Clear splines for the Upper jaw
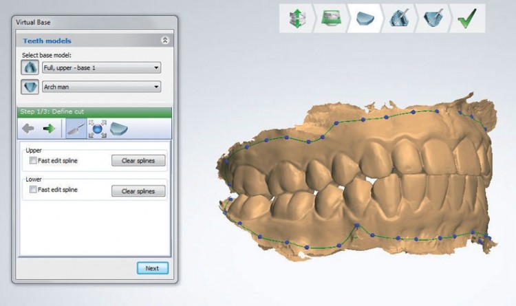Screen dimensions: 516x306 coord(138,161)
